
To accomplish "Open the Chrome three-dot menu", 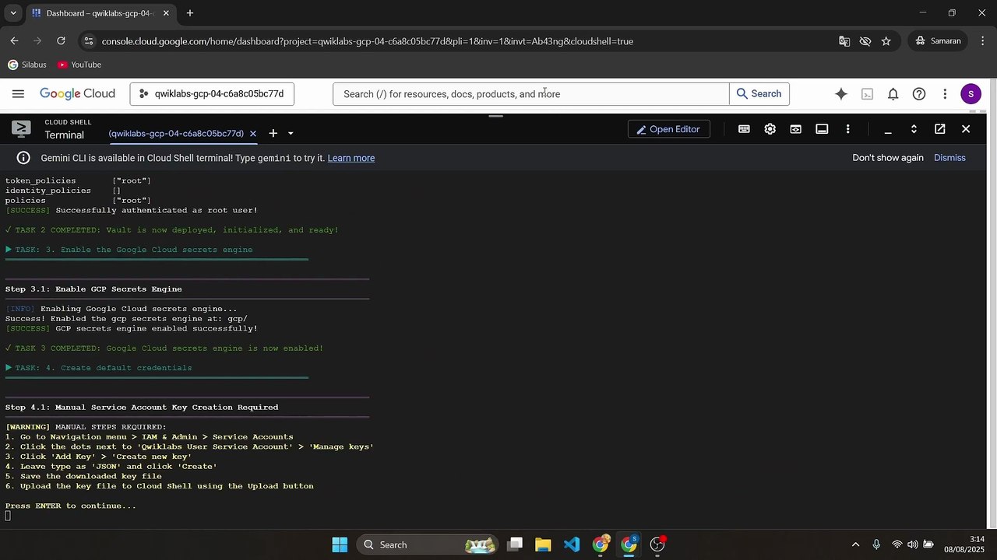I will [x=981, y=40].
